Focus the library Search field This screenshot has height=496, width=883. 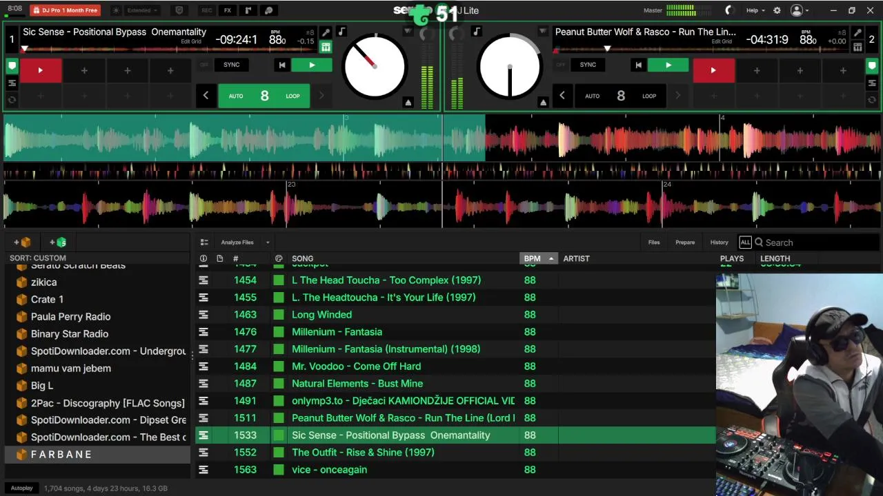[x=817, y=242]
